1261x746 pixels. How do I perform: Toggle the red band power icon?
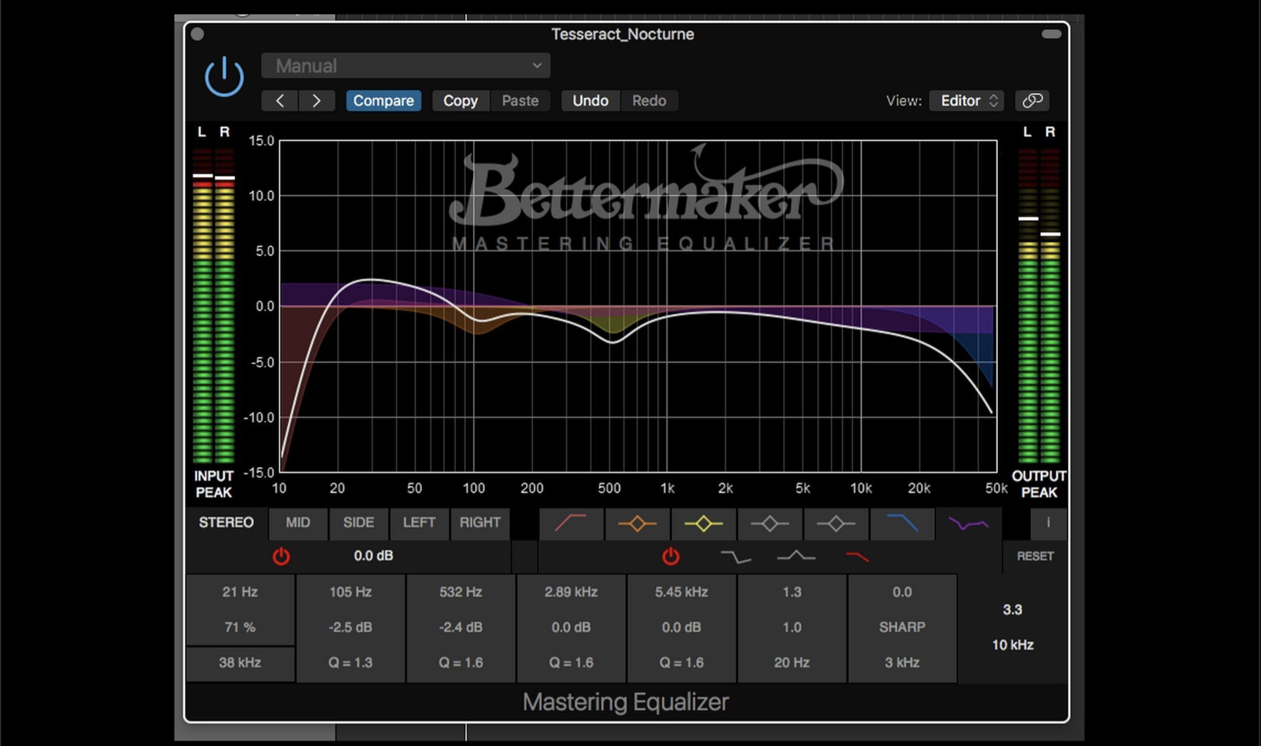tap(671, 556)
